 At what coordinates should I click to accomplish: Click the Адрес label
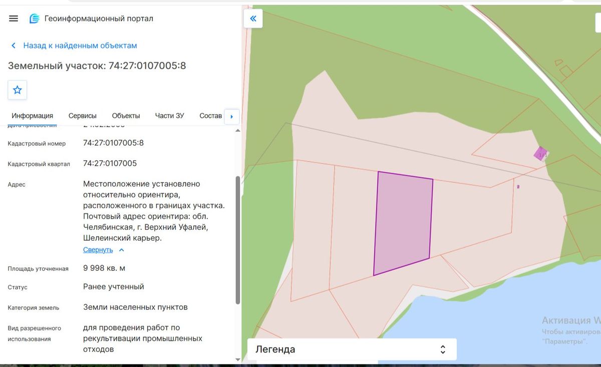[x=17, y=185]
